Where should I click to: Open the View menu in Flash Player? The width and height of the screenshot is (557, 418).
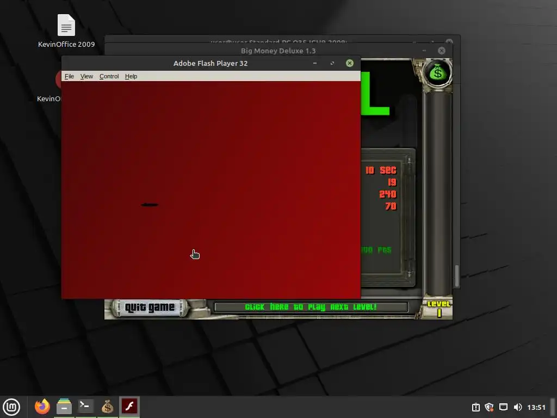(x=86, y=76)
